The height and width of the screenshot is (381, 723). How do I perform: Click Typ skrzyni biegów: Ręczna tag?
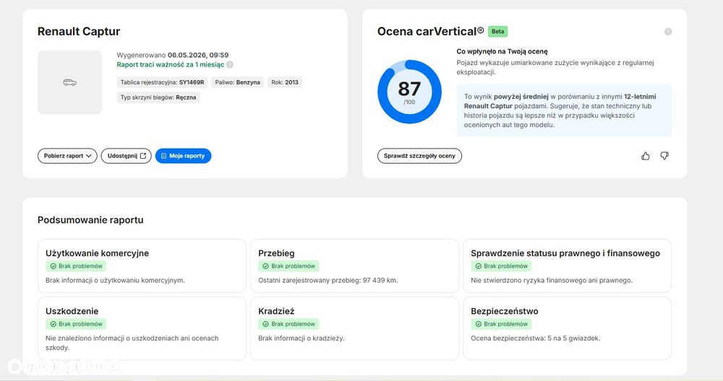tap(158, 97)
